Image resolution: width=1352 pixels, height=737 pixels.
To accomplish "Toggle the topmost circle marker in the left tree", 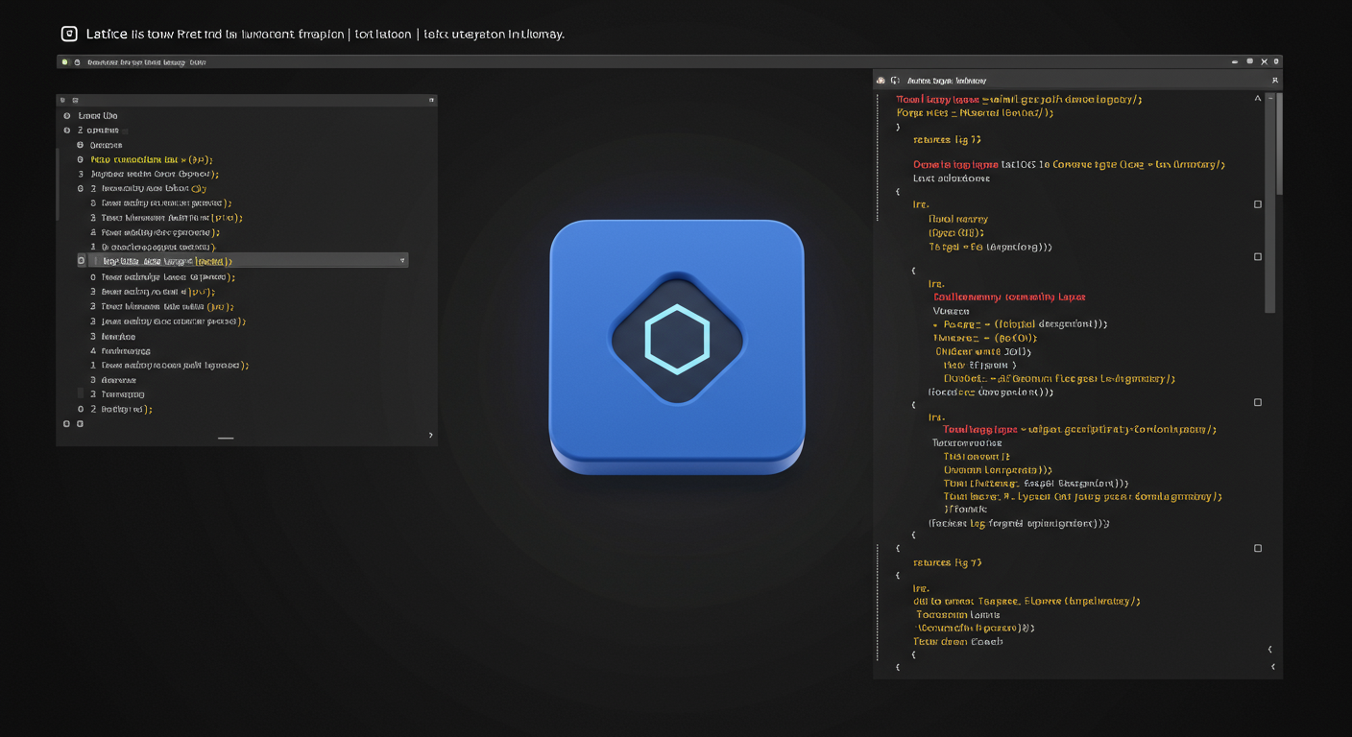I will tap(67, 116).
